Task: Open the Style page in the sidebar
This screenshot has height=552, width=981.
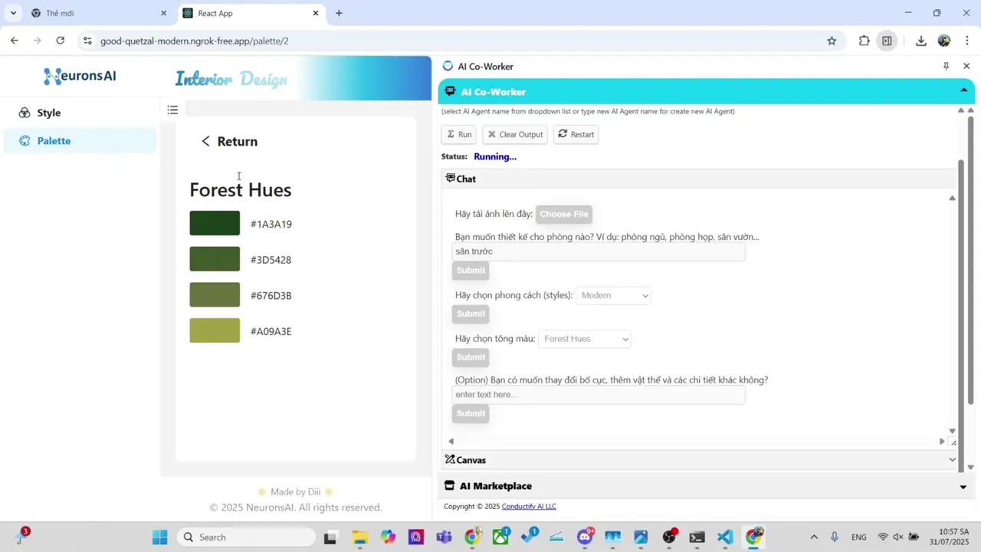Action: point(80,113)
